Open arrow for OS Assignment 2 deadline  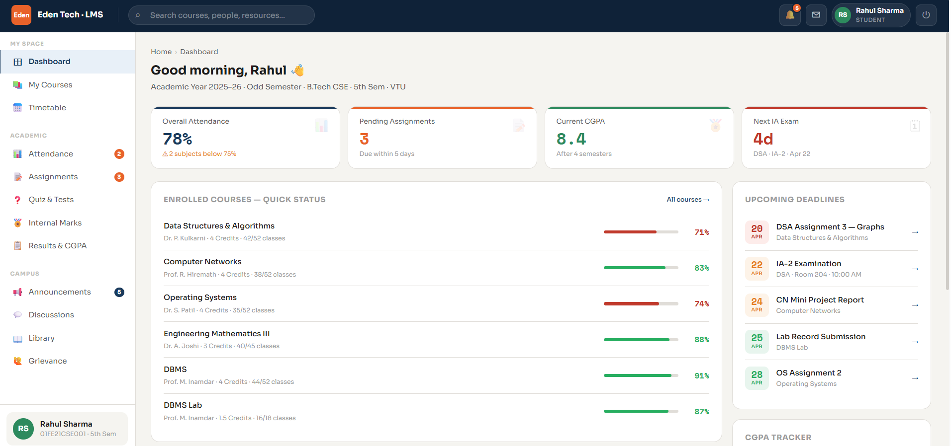pos(915,378)
